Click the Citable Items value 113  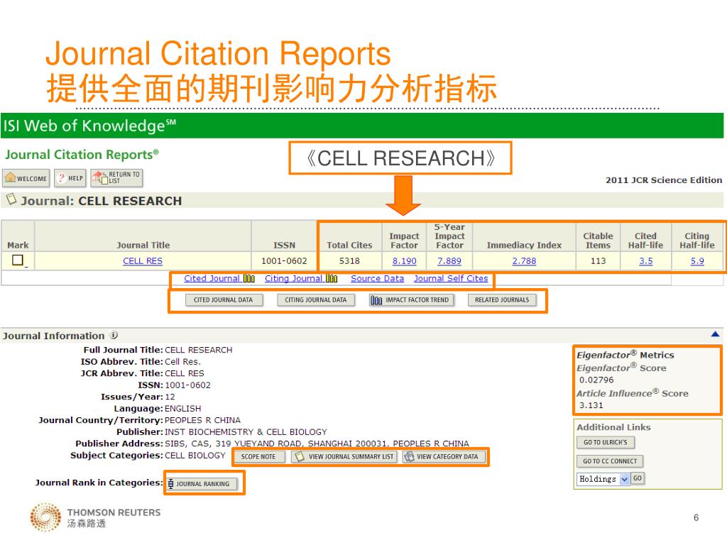click(598, 261)
